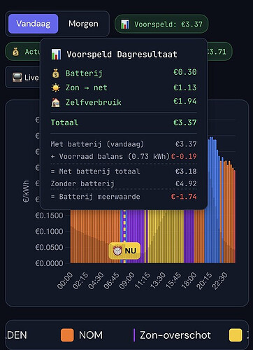Screen dimensions: 253x350
Task: Toggle the NOM legend label
Action: click(x=91, y=335)
